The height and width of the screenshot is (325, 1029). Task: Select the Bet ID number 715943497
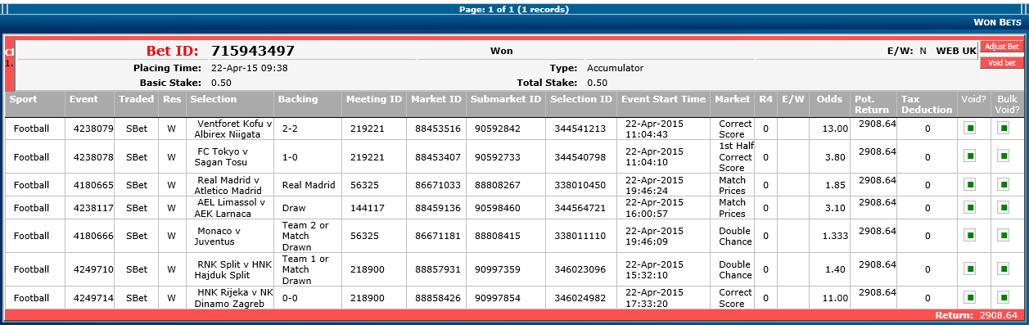(x=253, y=51)
